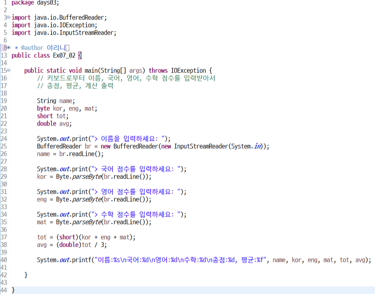Click 'System.out.printf' on line 40

(64, 260)
